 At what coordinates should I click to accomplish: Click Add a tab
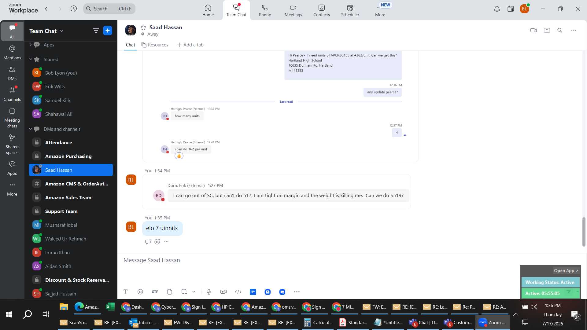pos(190,45)
